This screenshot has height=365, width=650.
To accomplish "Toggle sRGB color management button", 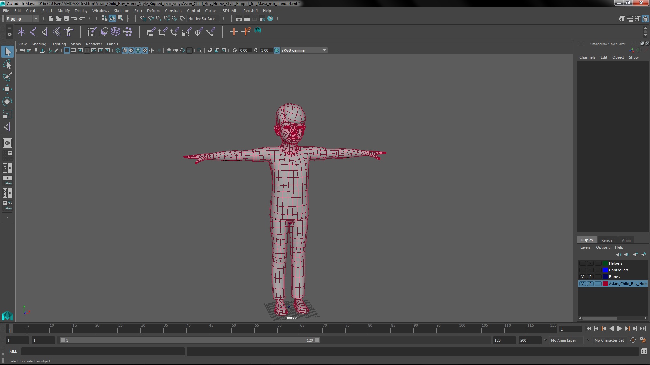I will tap(277, 50).
